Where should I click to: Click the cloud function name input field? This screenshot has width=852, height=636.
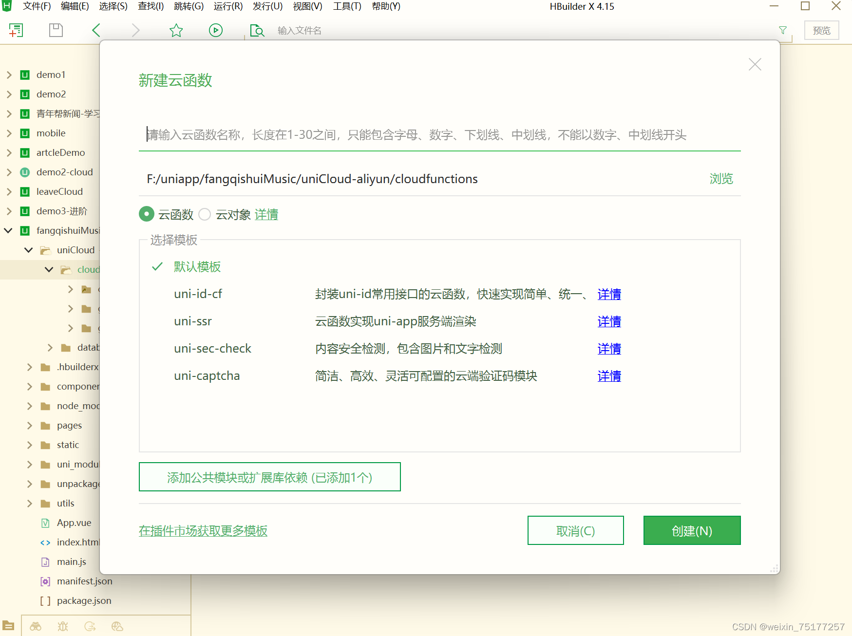(x=438, y=135)
